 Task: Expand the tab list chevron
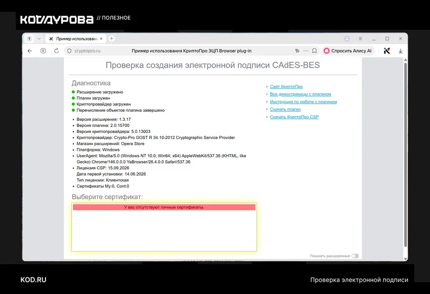point(39,38)
